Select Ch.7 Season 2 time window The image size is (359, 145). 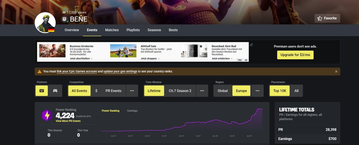tap(180, 91)
